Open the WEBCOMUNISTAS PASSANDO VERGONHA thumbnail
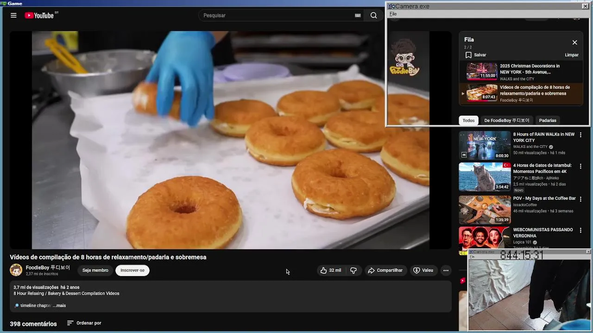593x333 pixels. pos(485,238)
